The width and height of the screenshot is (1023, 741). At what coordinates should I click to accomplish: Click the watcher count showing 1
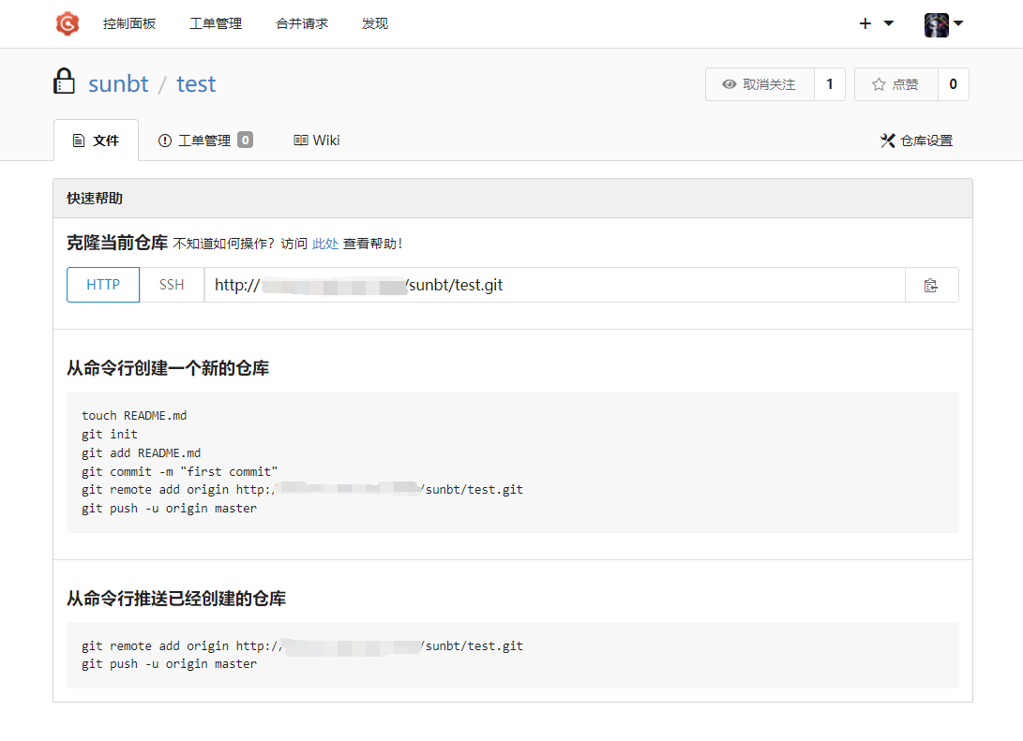[829, 83]
